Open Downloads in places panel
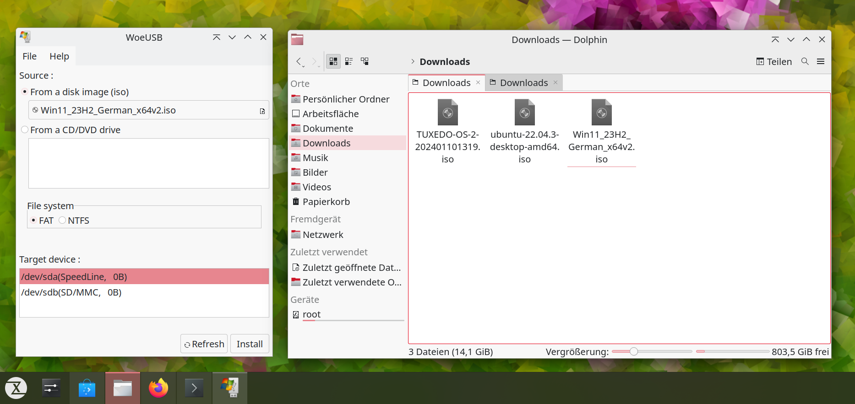The image size is (855, 404). point(348,143)
